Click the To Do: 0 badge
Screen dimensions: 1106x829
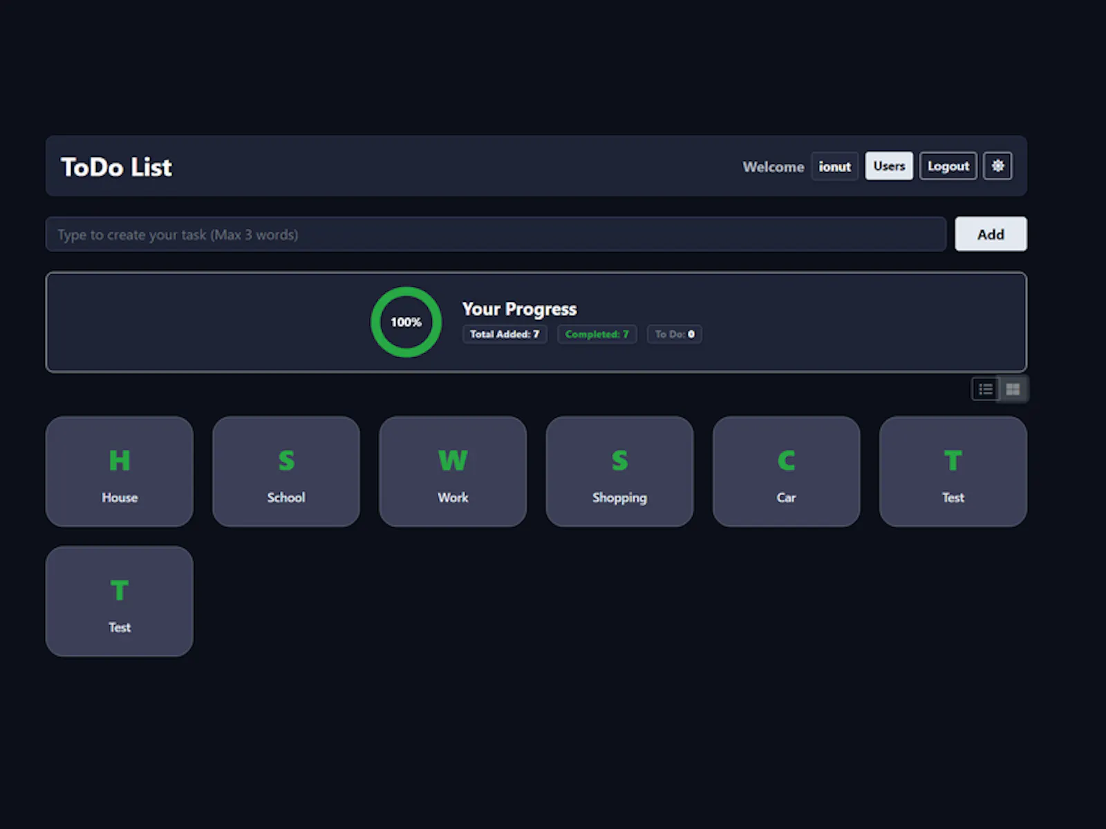pos(675,334)
